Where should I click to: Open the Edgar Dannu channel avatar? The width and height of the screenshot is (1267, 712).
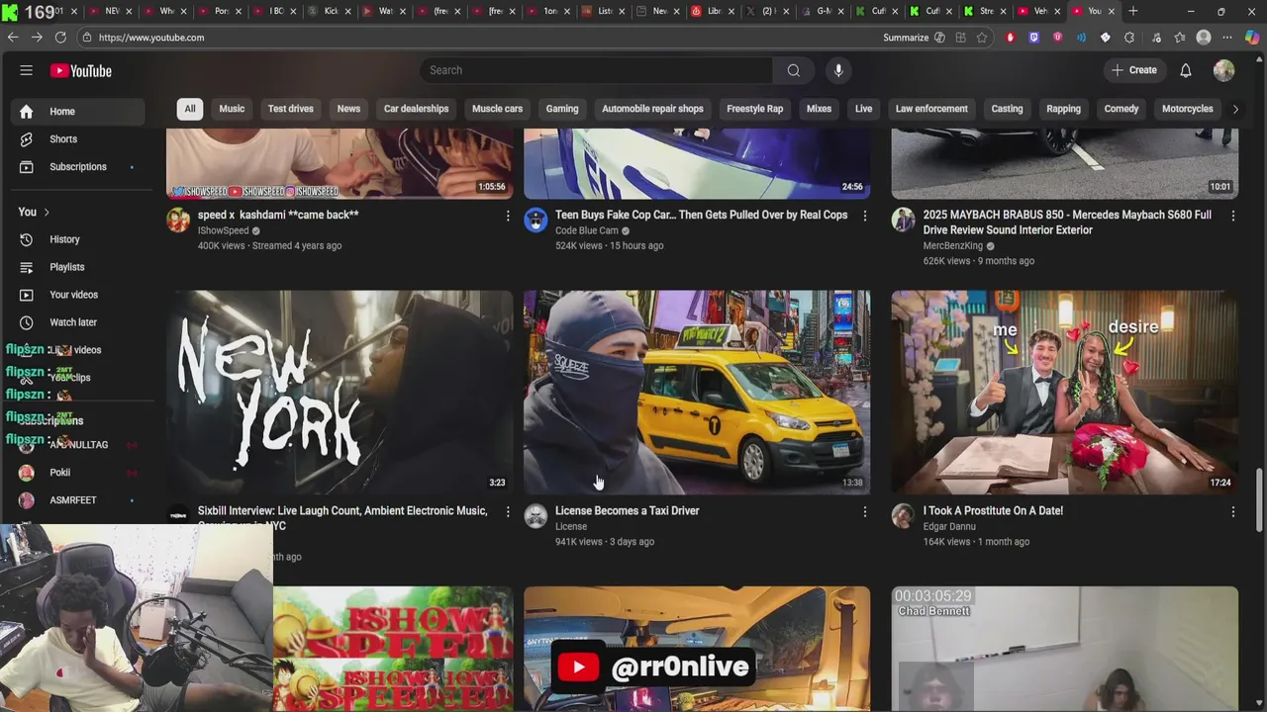(903, 515)
